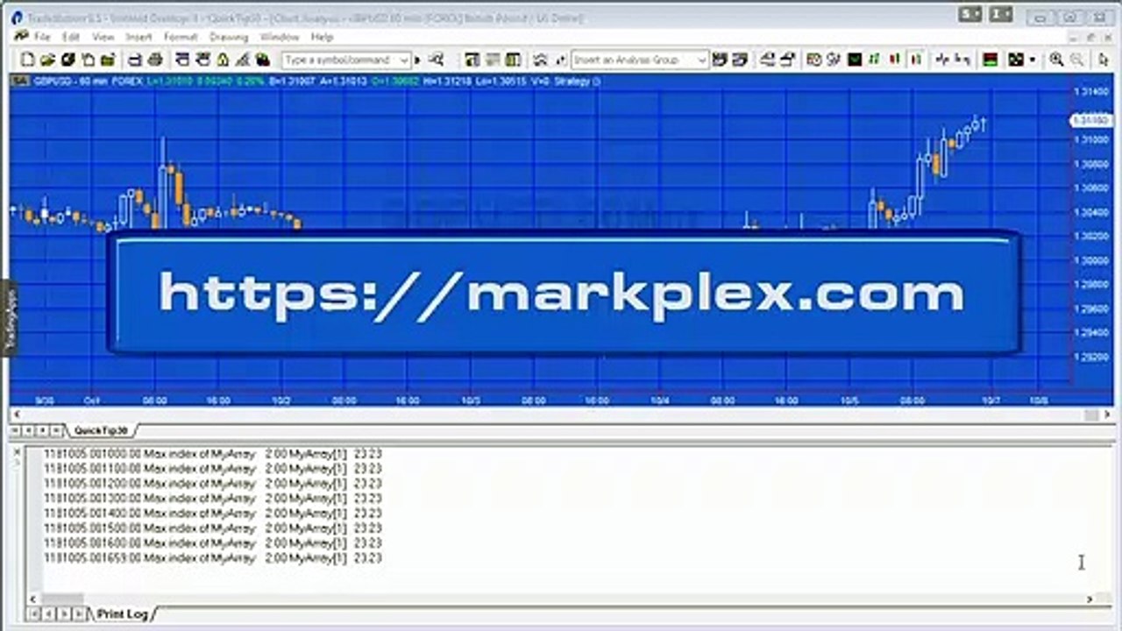Click the first-tab navigation arrow beside QuickTip38
The height and width of the screenshot is (631, 1122).
click(x=15, y=430)
